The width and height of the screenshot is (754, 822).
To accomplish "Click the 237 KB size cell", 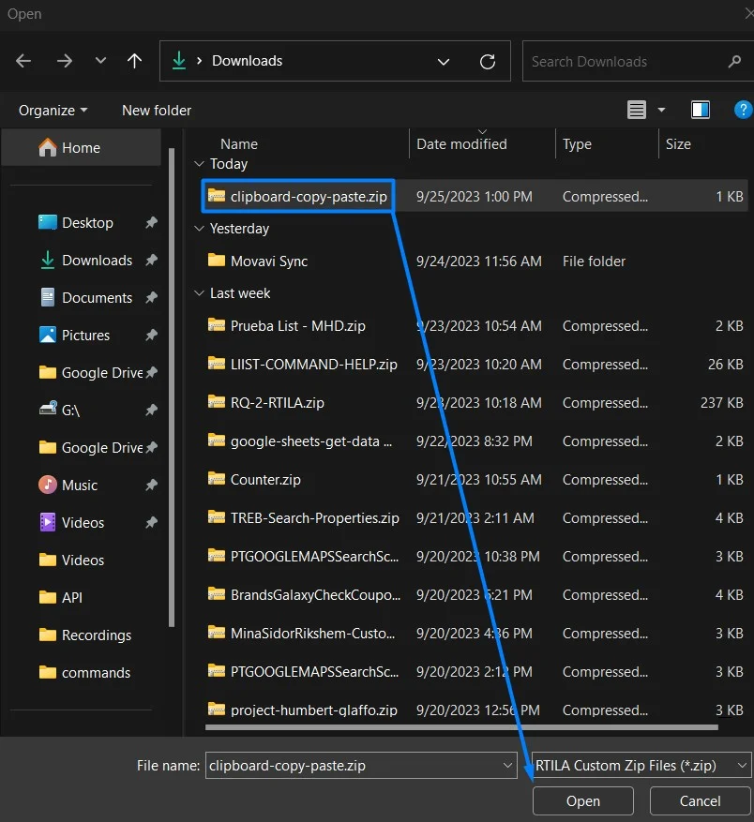I will pyautogui.click(x=721, y=403).
